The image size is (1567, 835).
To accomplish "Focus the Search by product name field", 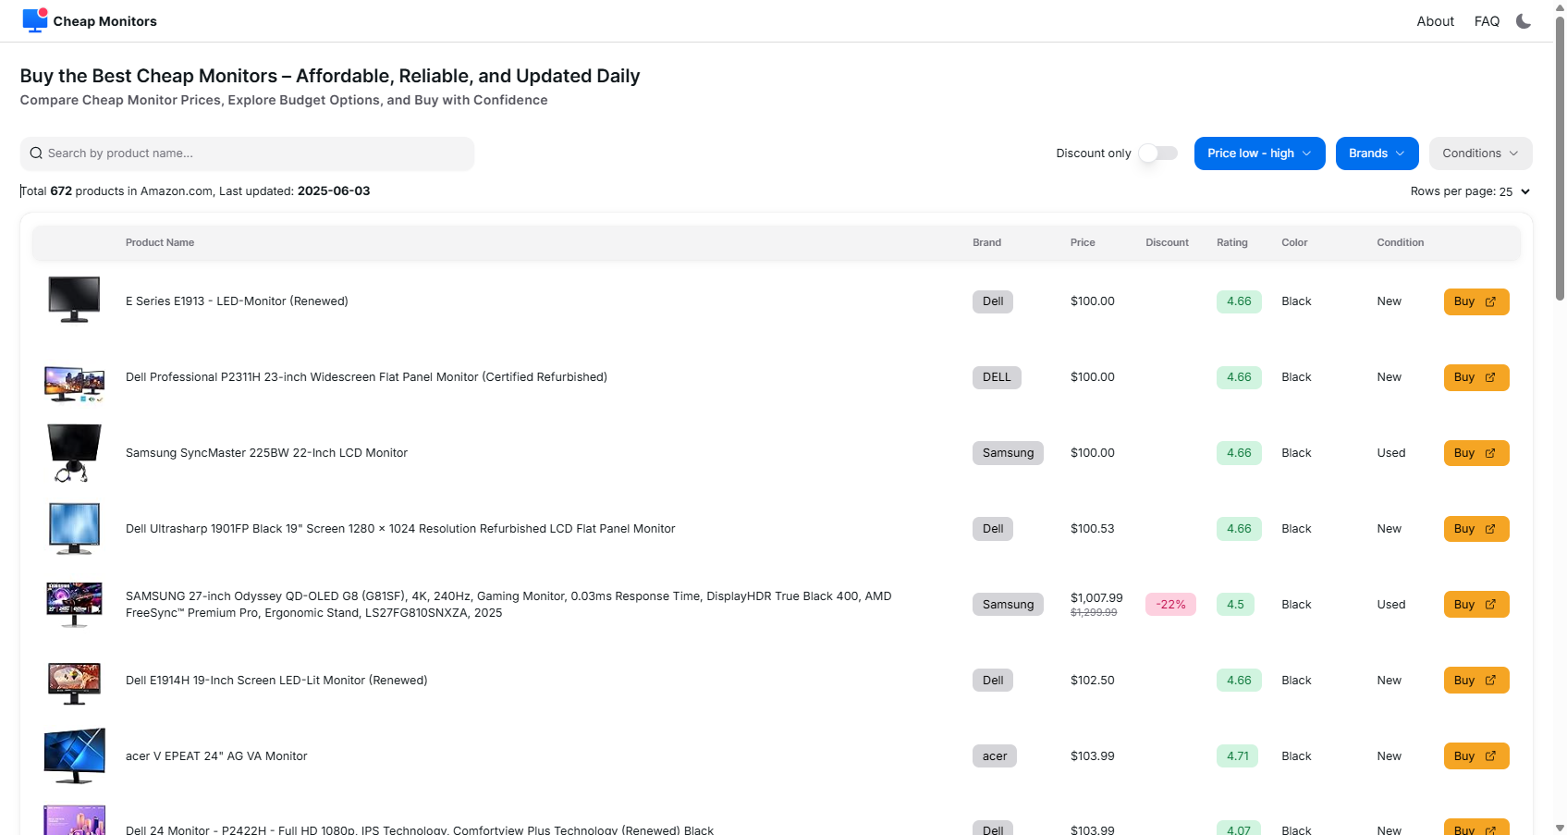I will pyautogui.click(x=257, y=153).
